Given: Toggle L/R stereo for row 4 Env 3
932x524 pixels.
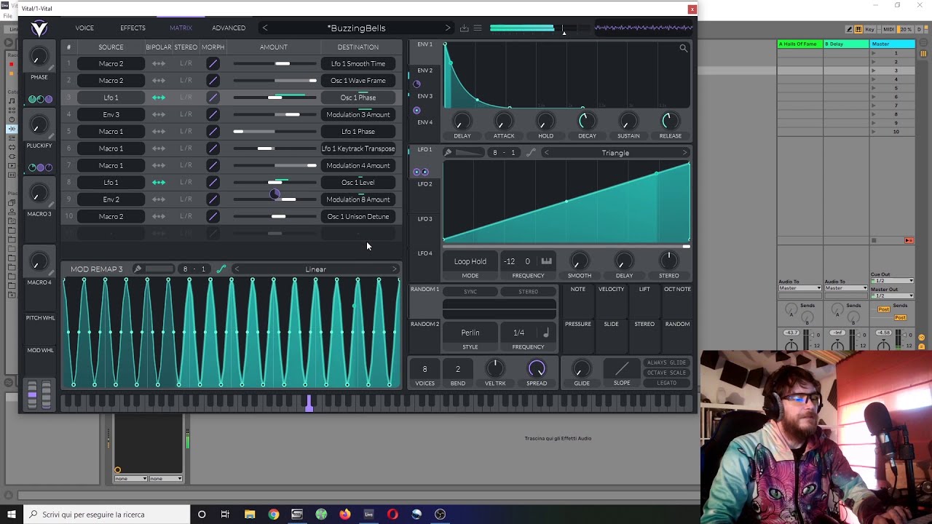Looking at the screenshot, I should (x=186, y=115).
